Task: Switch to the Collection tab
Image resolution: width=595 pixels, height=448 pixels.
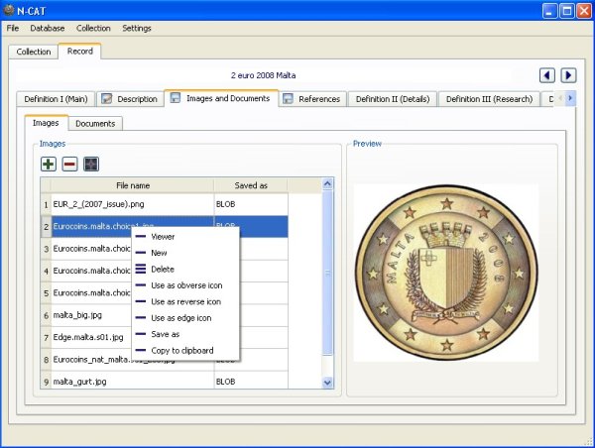Action: [x=34, y=52]
